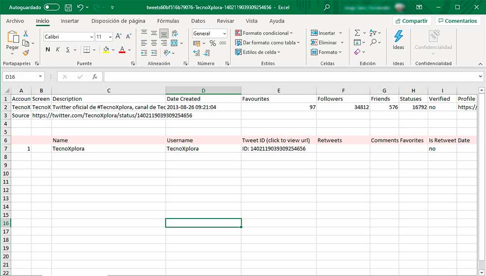Click the Undo arrow icon
Image resolution: width=486 pixels, height=276 pixels.
pos(80,7)
